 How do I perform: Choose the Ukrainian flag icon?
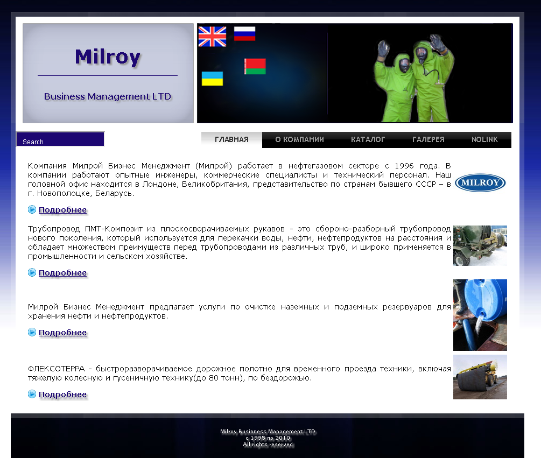coord(213,79)
